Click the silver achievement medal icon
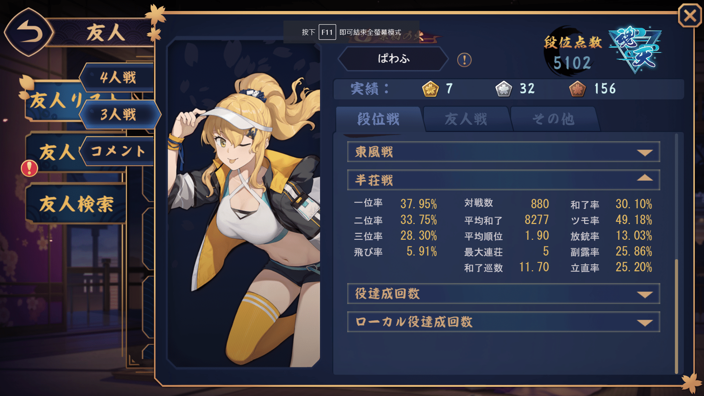 pyautogui.click(x=504, y=89)
